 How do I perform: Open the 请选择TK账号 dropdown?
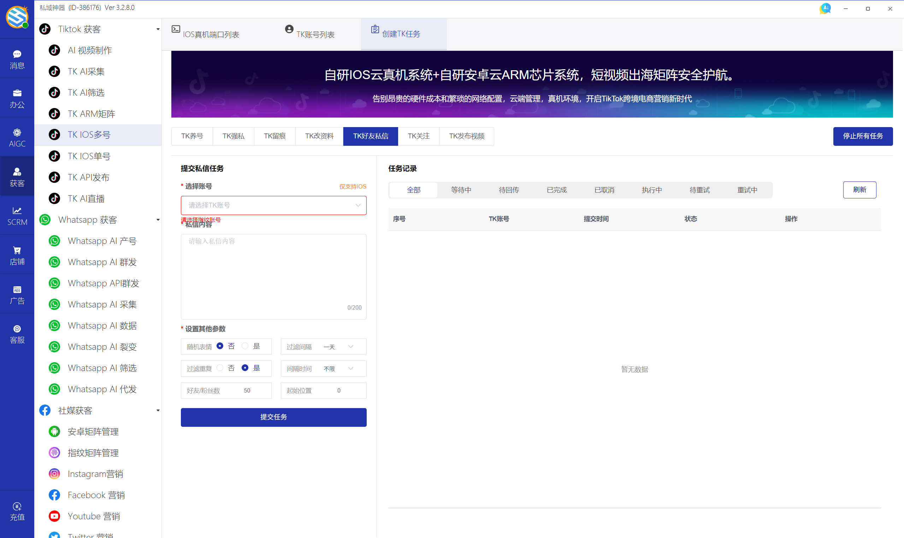(273, 205)
